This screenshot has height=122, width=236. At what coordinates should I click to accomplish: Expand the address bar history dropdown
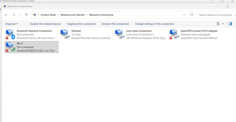click(x=184, y=15)
